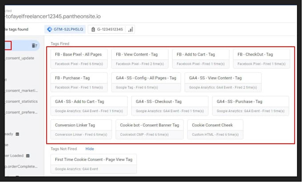Open the Conversion Linker Tag card
Screen dimensions: 302x182
[x=81, y=129]
